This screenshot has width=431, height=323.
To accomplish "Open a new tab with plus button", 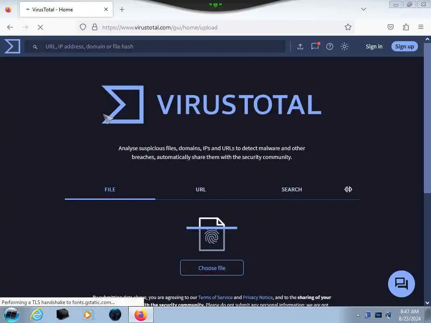I will pyautogui.click(x=122, y=10).
